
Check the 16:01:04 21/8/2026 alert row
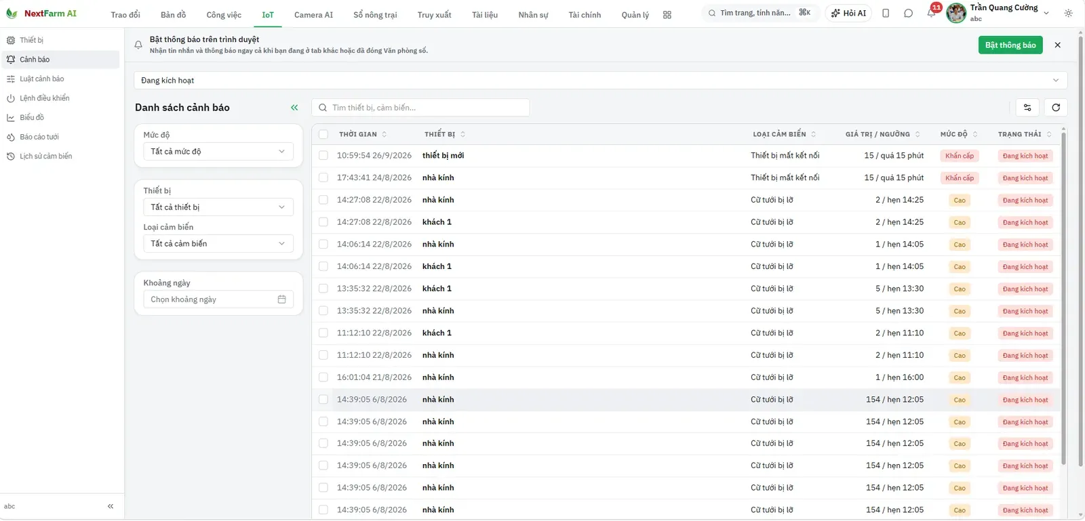[x=323, y=377]
